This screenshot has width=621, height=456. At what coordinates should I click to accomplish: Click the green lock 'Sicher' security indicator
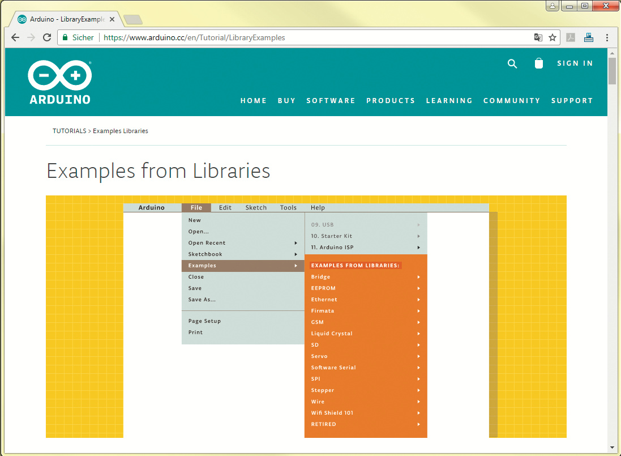click(78, 37)
